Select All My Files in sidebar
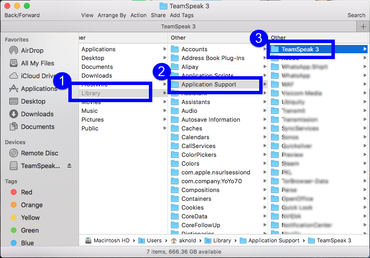 pos(32,63)
